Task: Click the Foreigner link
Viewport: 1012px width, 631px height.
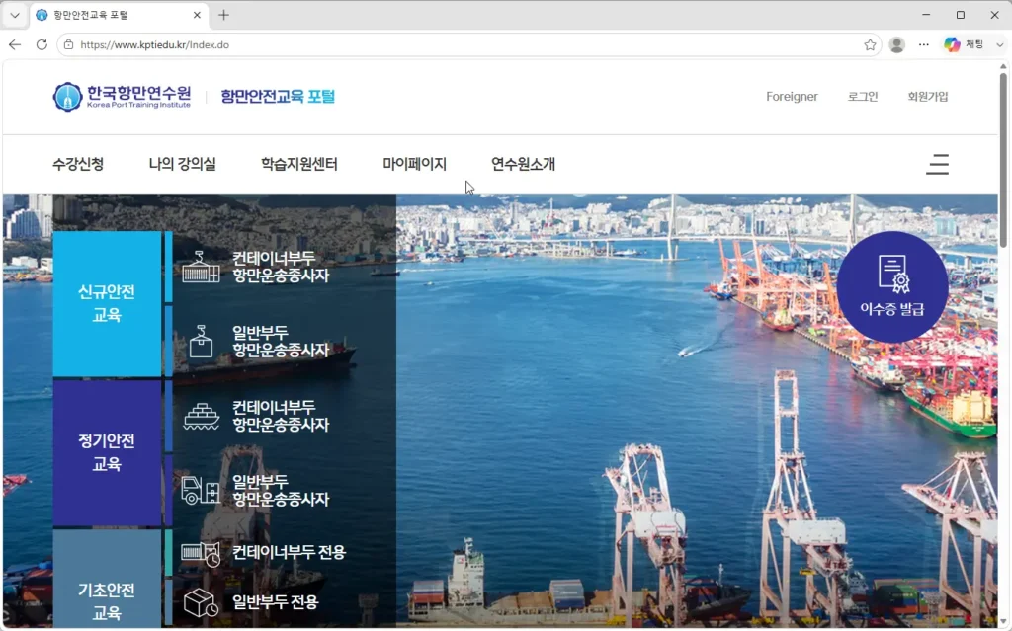Action: pyautogui.click(x=792, y=96)
